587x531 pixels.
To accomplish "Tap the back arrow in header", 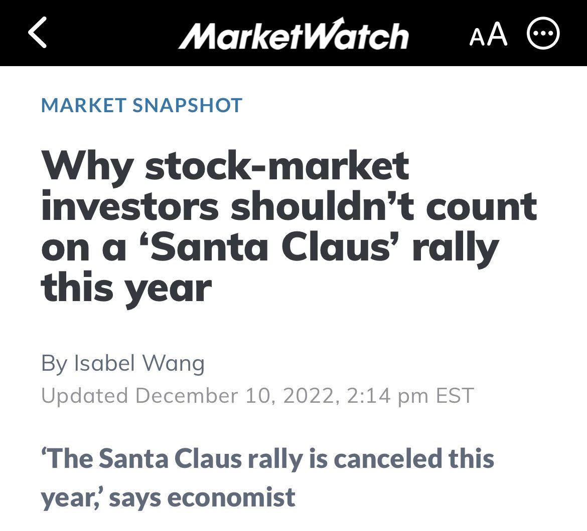I will (38, 33).
